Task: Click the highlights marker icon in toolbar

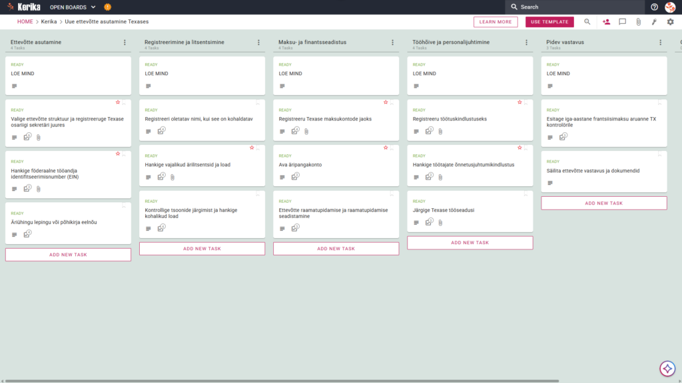Action: click(x=654, y=22)
